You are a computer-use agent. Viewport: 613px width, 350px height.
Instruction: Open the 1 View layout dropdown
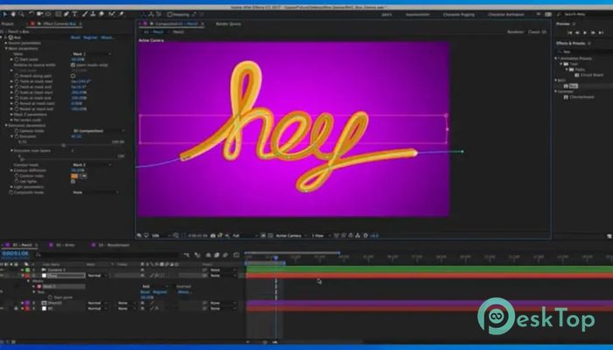321,235
